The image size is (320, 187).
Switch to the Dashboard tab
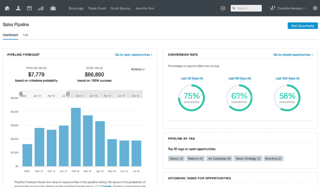pos(10,35)
